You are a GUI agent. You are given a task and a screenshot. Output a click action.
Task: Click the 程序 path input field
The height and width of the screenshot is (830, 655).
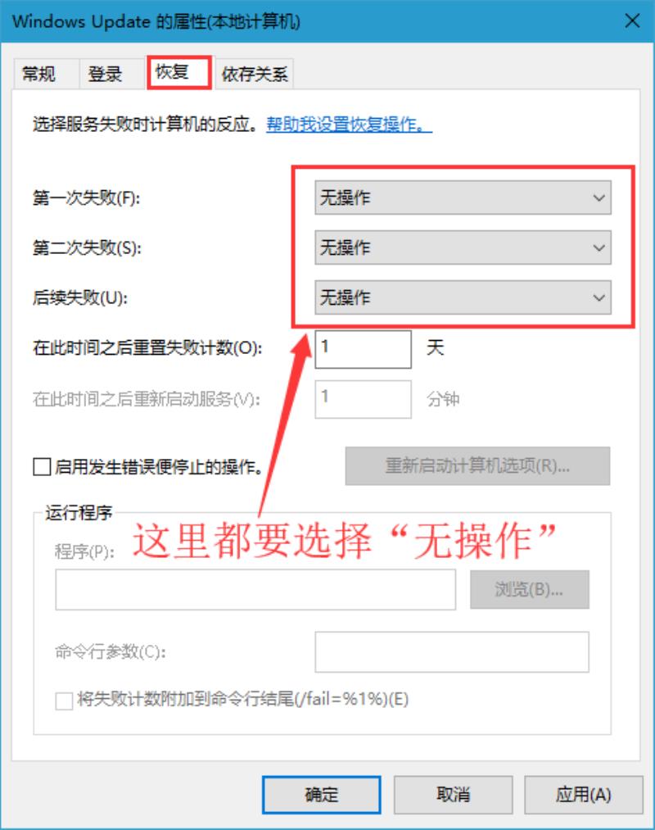pyautogui.click(x=255, y=590)
